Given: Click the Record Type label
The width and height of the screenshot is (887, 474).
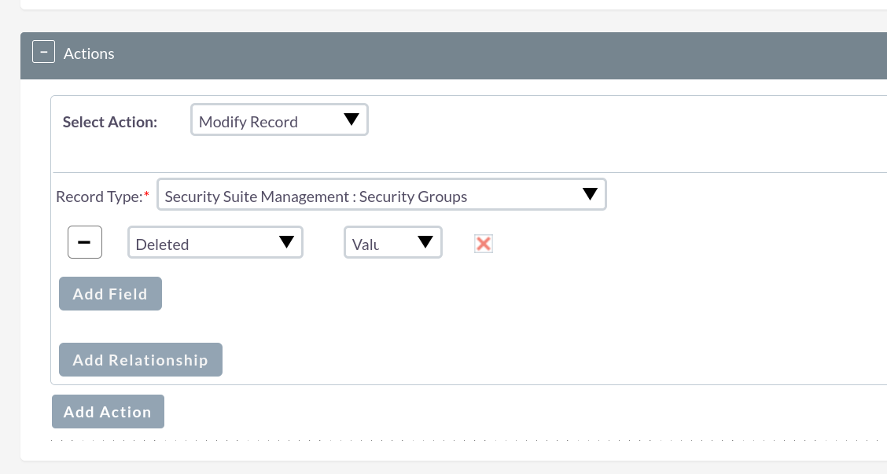Looking at the screenshot, I should coord(98,197).
